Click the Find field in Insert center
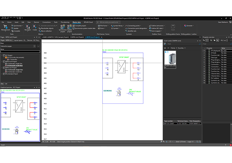The image size is (232, 163). [x=184, y=44]
